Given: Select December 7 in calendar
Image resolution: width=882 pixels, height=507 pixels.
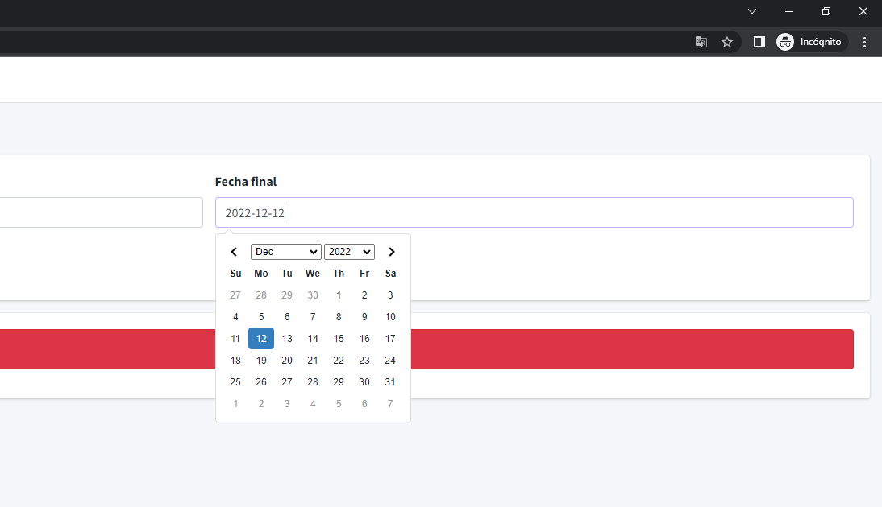Looking at the screenshot, I should tap(313, 317).
